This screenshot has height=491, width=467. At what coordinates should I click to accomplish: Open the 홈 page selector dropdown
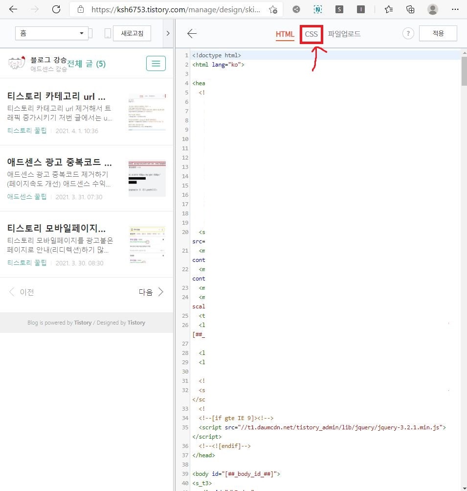pyautogui.click(x=51, y=33)
